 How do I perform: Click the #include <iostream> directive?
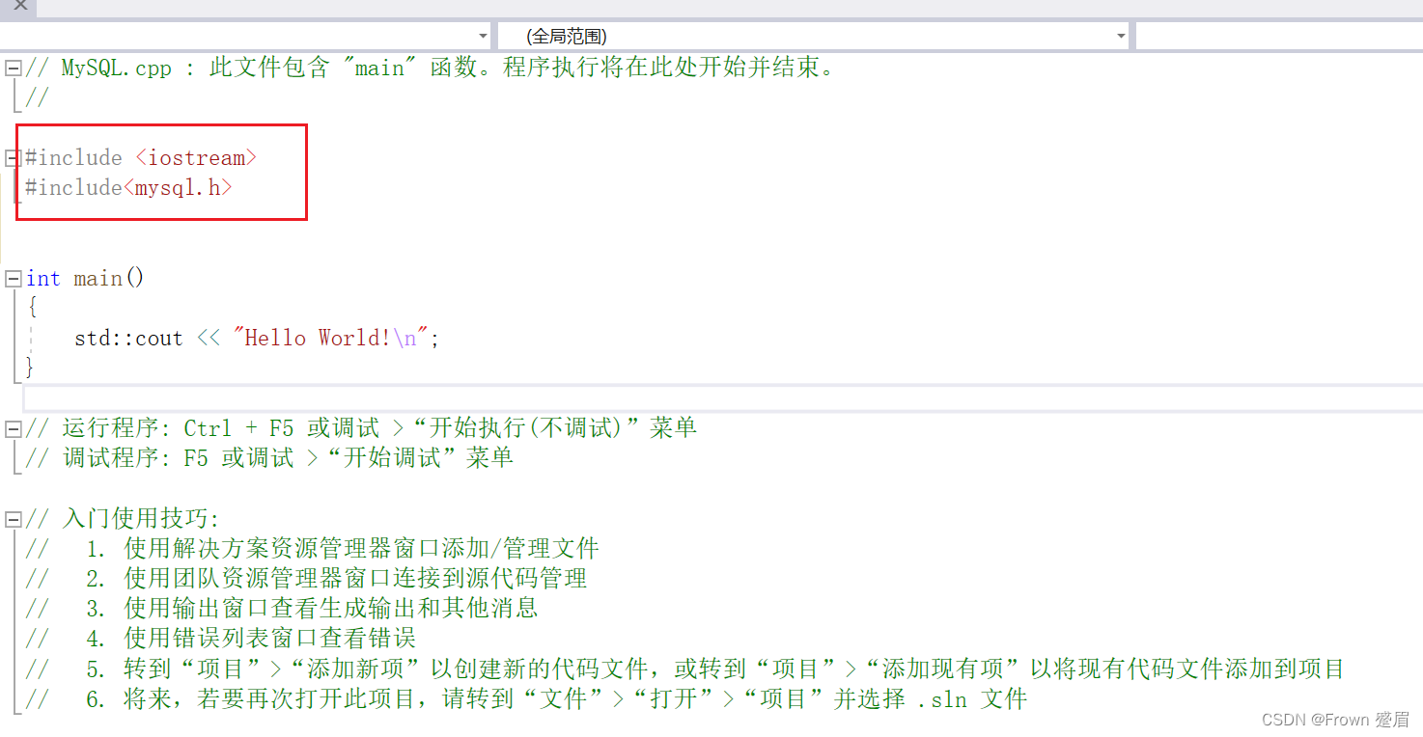click(x=141, y=157)
